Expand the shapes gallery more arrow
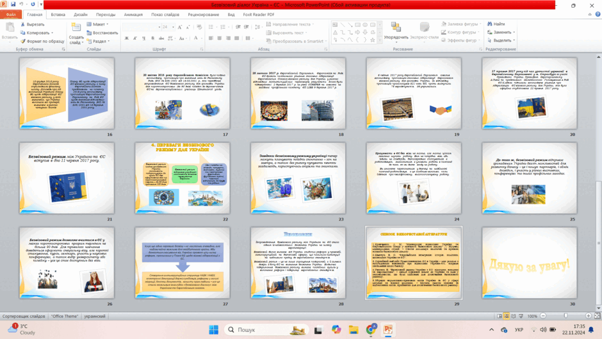 380,40
